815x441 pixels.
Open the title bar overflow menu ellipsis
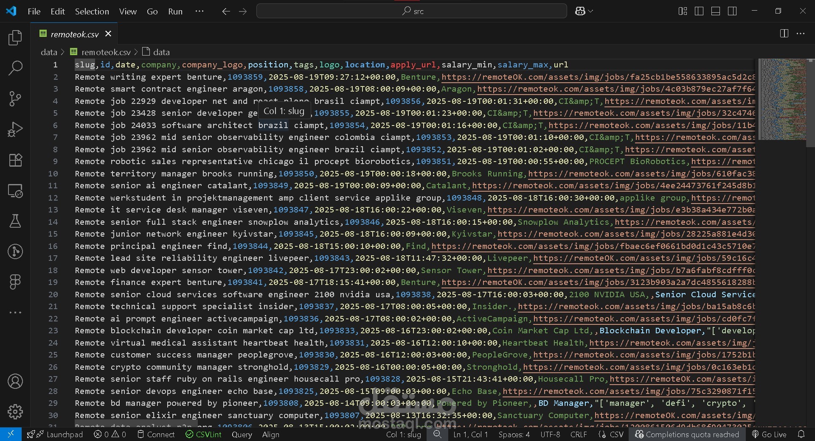(200, 11)
